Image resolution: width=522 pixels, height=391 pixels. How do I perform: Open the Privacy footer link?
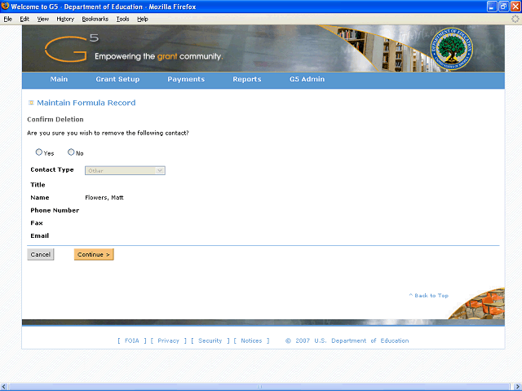pyautogui.click(x=169, y=340)
